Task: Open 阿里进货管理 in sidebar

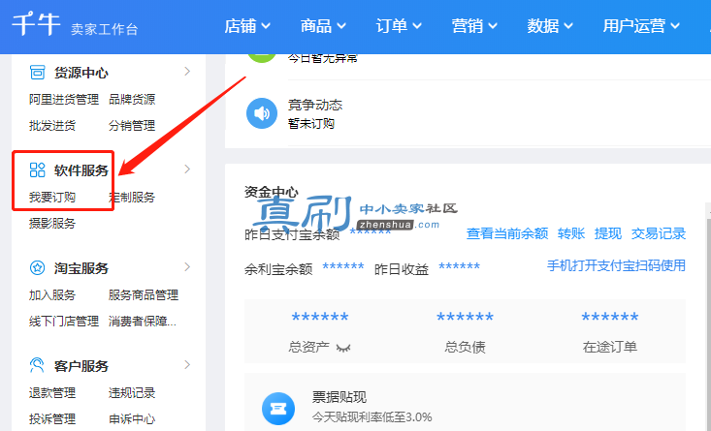Action: click(x=64, y=100)
